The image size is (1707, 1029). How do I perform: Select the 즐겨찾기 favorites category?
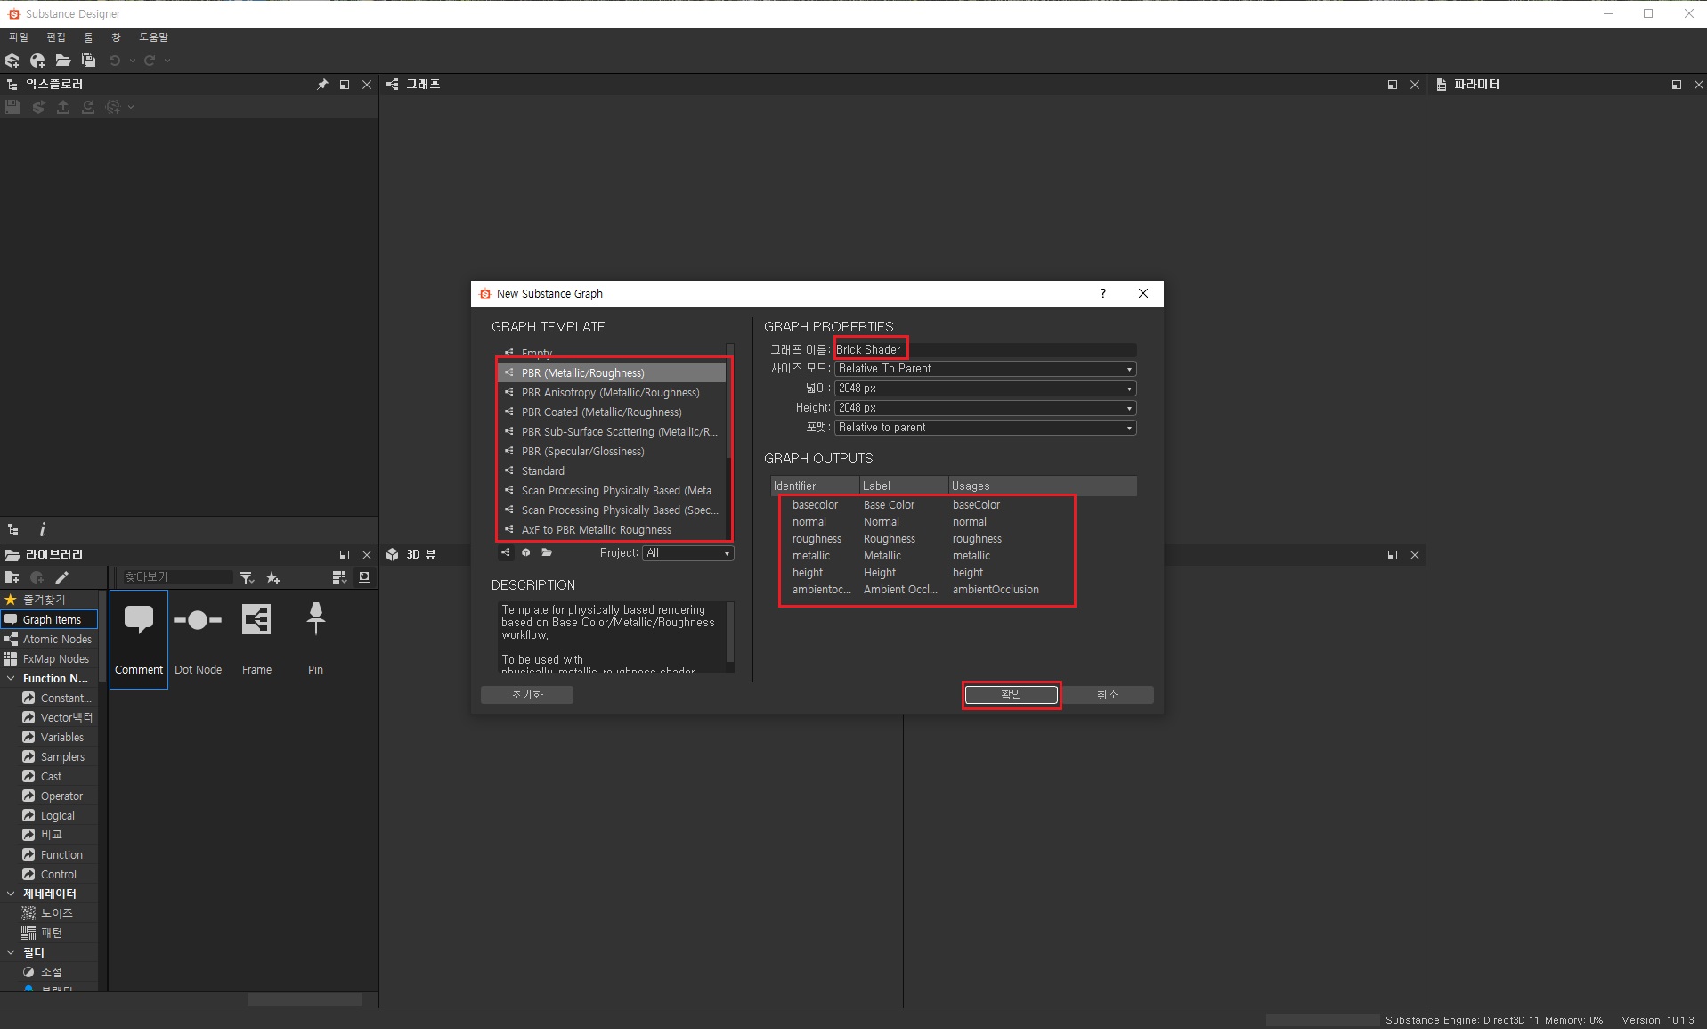[49, 600]
